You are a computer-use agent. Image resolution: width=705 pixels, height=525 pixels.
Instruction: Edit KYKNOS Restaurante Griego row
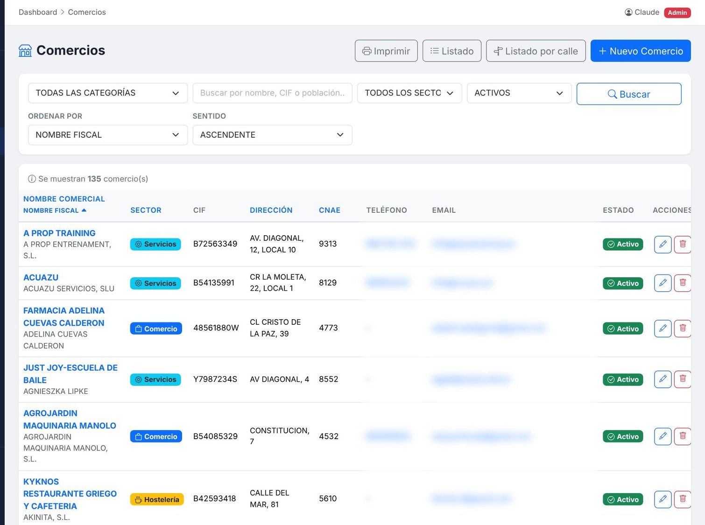(x=663, y=499)
